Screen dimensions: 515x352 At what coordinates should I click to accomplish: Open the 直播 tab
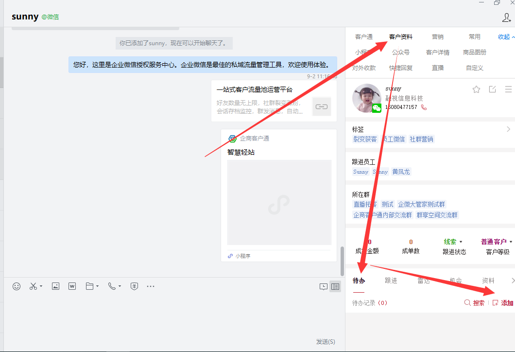(x=437, y=68)
